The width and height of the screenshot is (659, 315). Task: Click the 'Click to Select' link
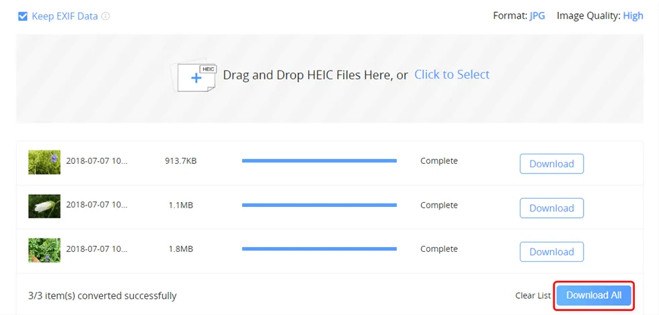pos(452,75)
